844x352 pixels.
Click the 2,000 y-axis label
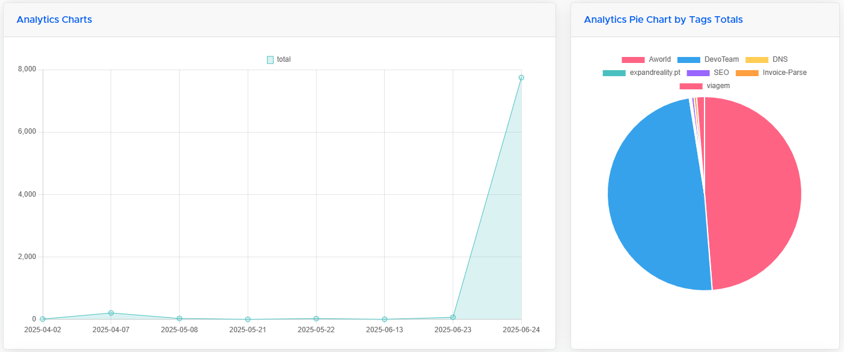[27, 257]
